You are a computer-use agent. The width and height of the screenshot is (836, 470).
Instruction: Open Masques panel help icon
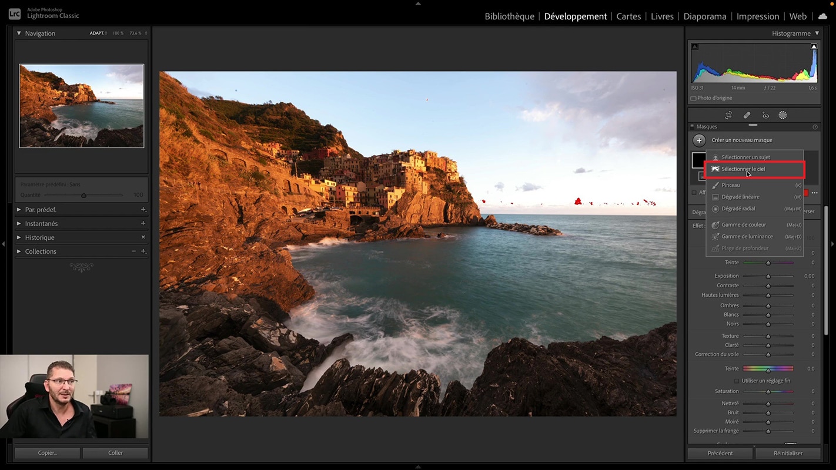tap(815, 127)
